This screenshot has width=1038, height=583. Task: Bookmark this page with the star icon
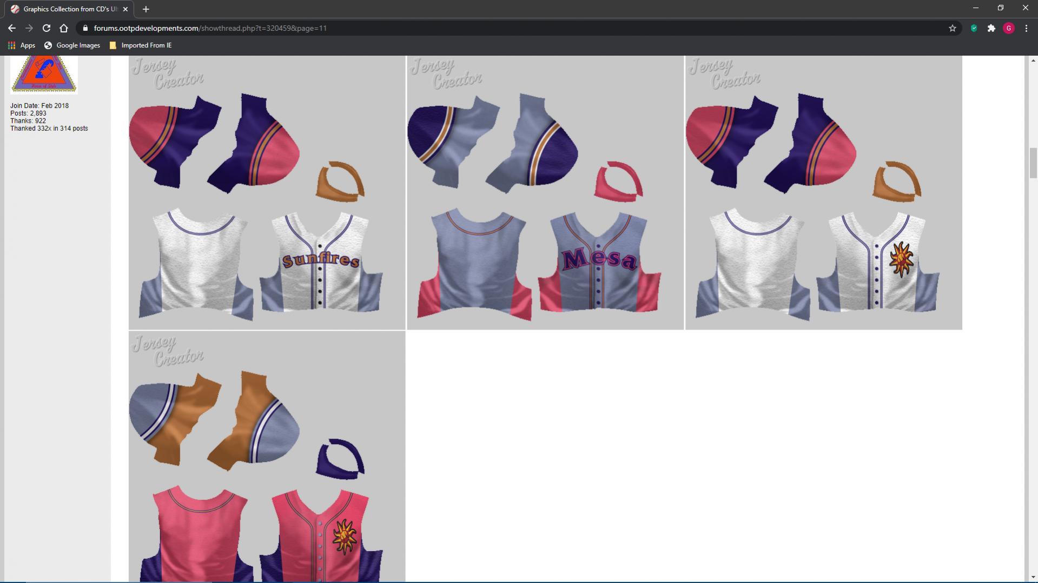(953, 28)
